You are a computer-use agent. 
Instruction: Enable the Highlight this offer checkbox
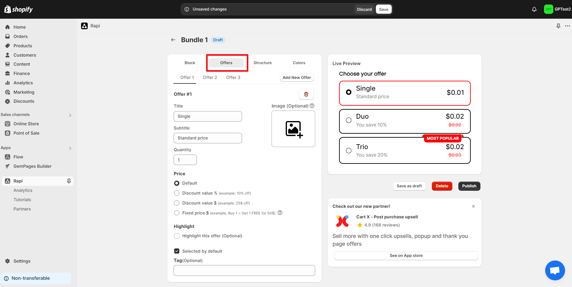(177, 236)
